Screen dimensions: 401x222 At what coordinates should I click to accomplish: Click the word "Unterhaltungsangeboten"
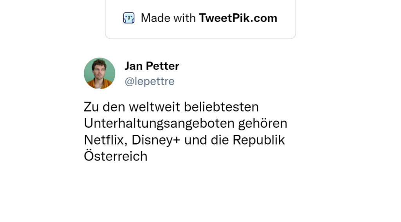[x=159, y=123]
